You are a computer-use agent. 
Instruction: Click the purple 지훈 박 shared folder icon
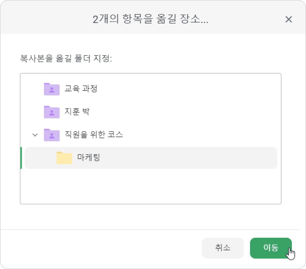point(52,112)
